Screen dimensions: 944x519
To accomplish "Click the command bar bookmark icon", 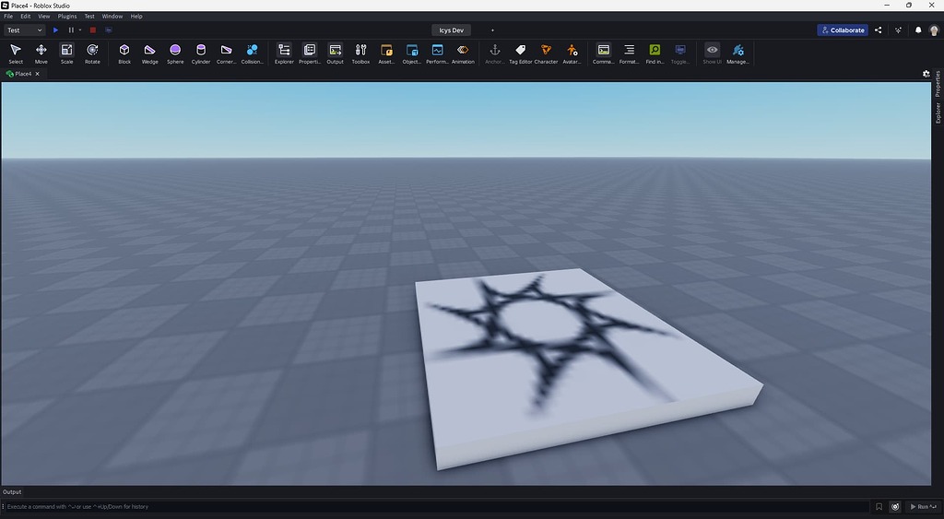I will pyautogui.click(x=879, y=507).
